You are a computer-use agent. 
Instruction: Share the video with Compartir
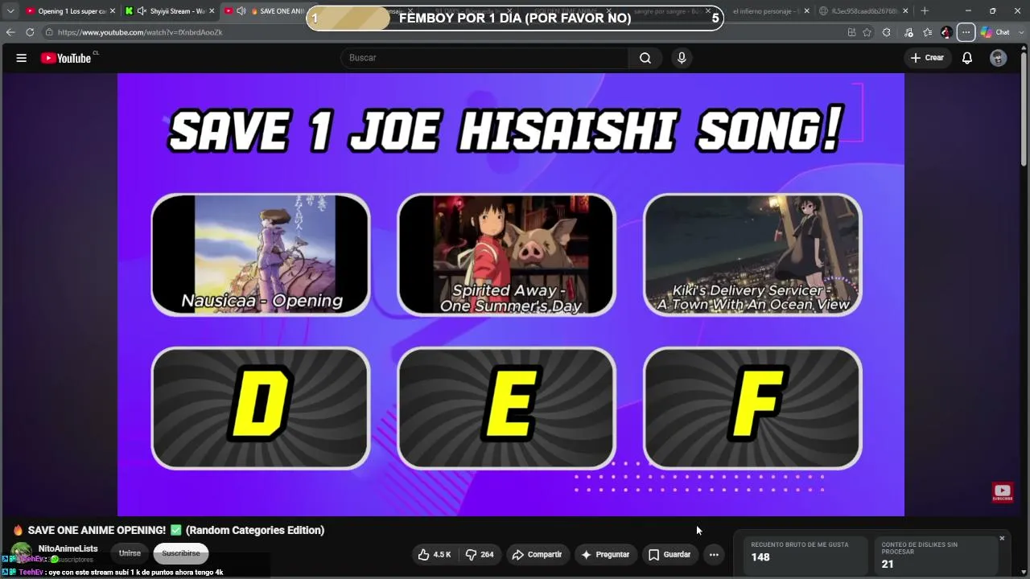point(537,554)
